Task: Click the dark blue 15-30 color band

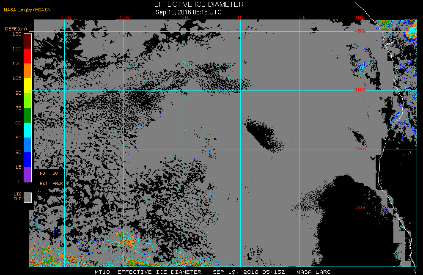Action: (28, 160)
